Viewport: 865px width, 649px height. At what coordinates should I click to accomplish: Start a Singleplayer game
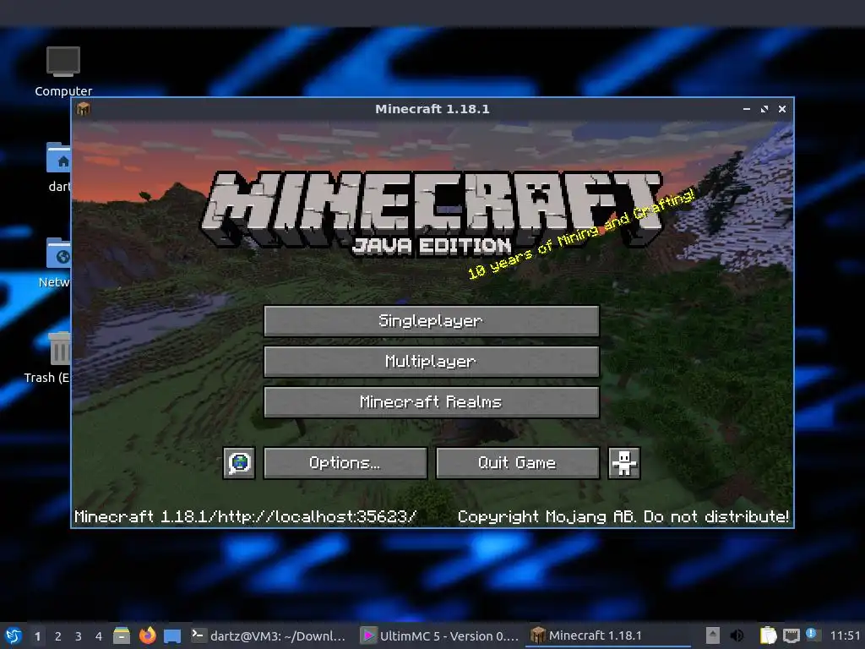(432, 320)
